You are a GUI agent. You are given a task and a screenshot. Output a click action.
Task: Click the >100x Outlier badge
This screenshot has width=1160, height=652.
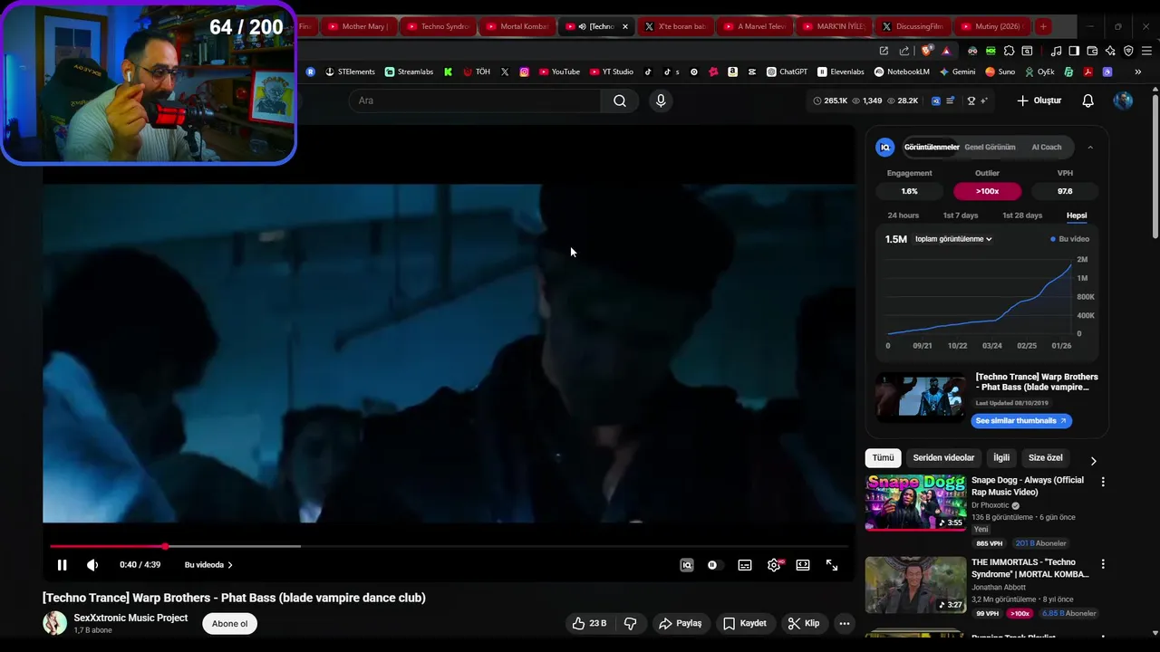pos(988,191)
